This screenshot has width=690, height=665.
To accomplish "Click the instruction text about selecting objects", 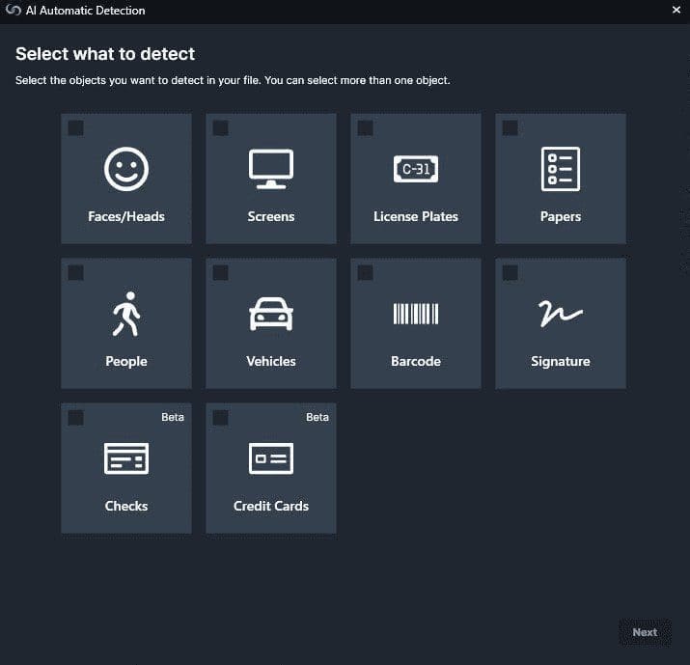I will coord(233,80).
